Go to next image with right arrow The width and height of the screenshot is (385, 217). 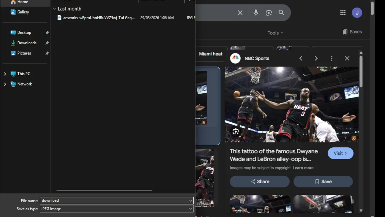[316, 58]
